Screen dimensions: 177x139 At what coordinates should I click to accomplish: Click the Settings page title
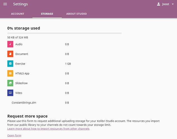(20, 4)
